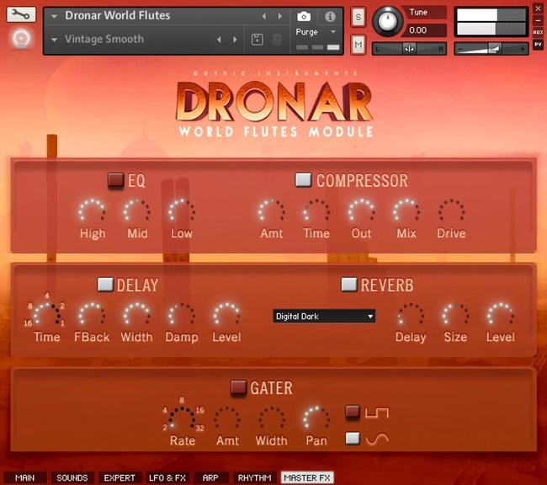Switch to the EXPERT tab
Viewport: 547px width, 485px height.
(119, 477)
